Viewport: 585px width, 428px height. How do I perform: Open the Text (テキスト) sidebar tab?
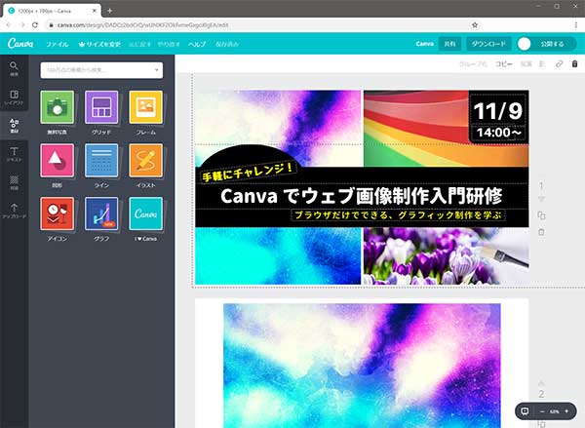click(x=14, y=154)
